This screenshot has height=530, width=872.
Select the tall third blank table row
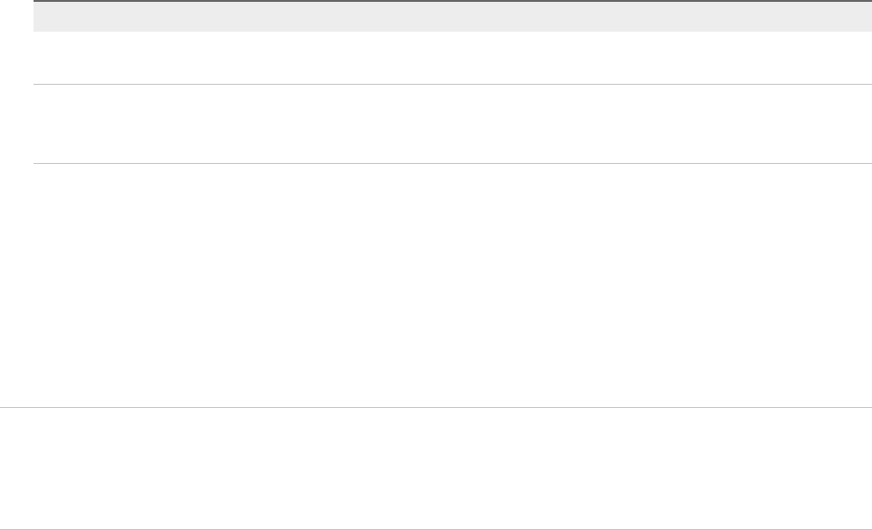tap(446, 285)
